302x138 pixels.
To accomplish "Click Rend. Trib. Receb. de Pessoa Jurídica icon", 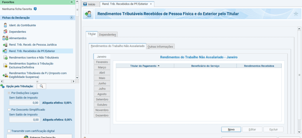I will (x=5, y=45).
